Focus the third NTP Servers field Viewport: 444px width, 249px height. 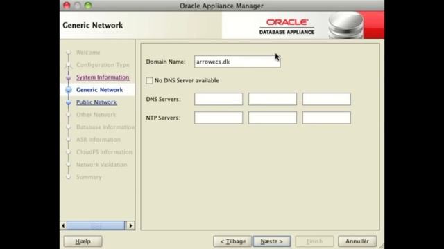(x=327, y=118)
